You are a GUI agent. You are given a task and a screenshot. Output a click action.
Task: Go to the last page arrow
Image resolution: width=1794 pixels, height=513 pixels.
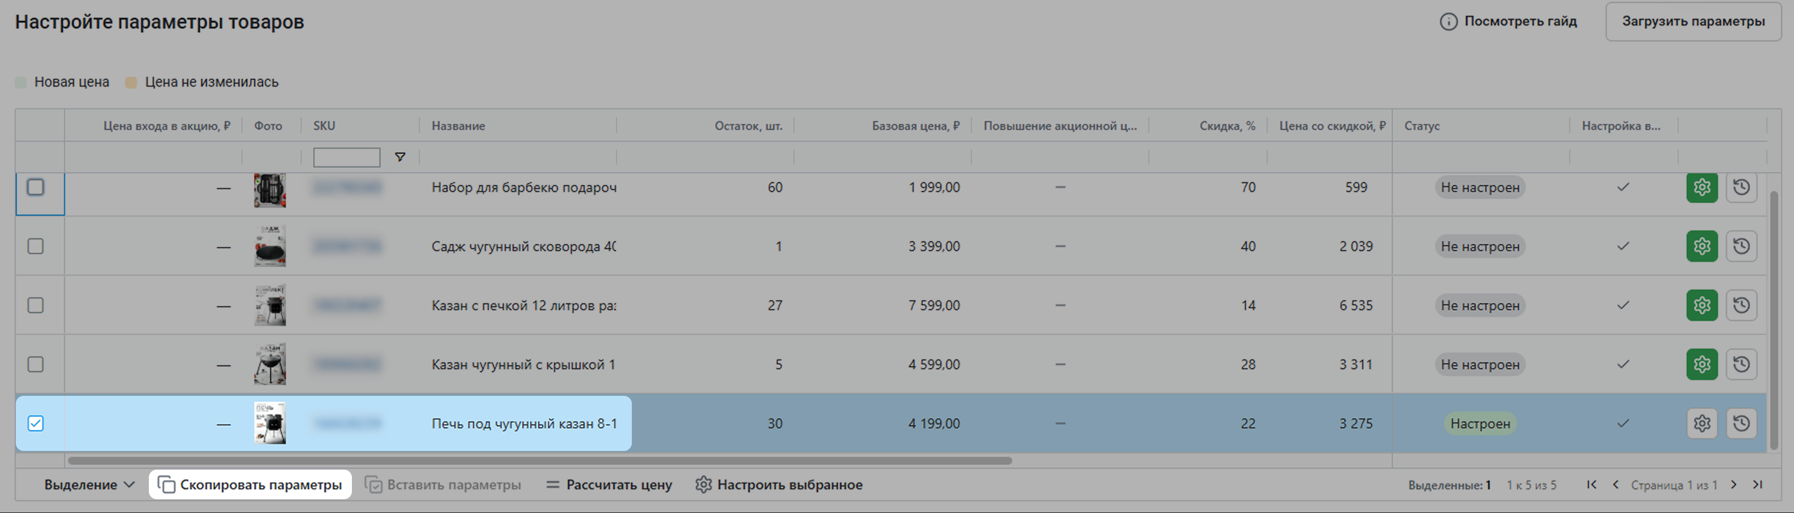pos(1757,484)
